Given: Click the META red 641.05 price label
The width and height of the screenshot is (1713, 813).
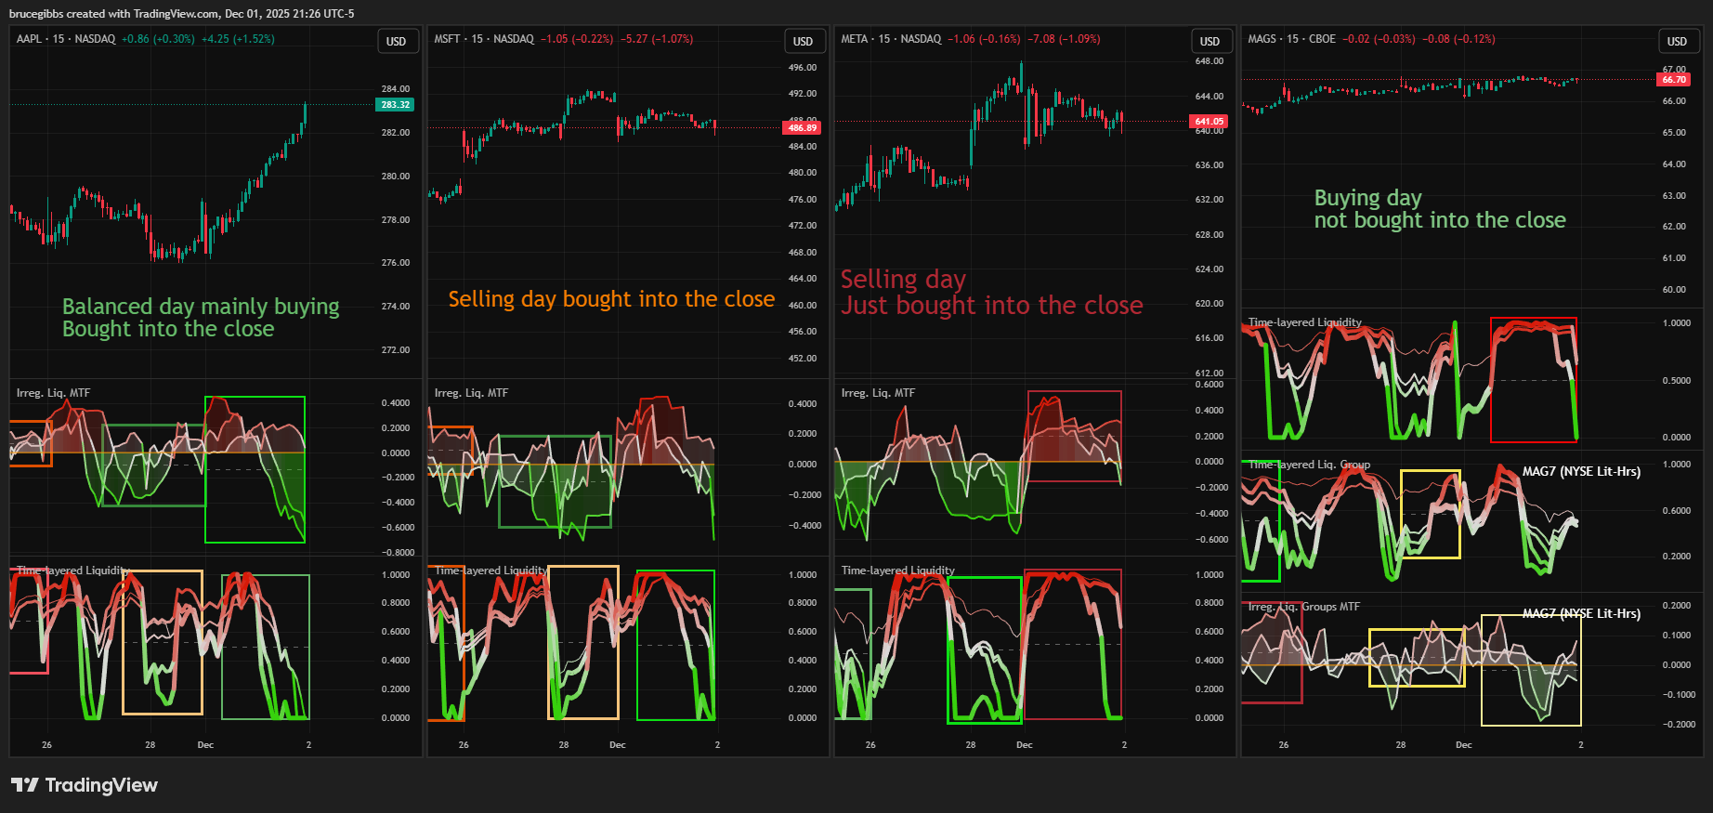Looking at the screenshot, I should point(1209,122).
